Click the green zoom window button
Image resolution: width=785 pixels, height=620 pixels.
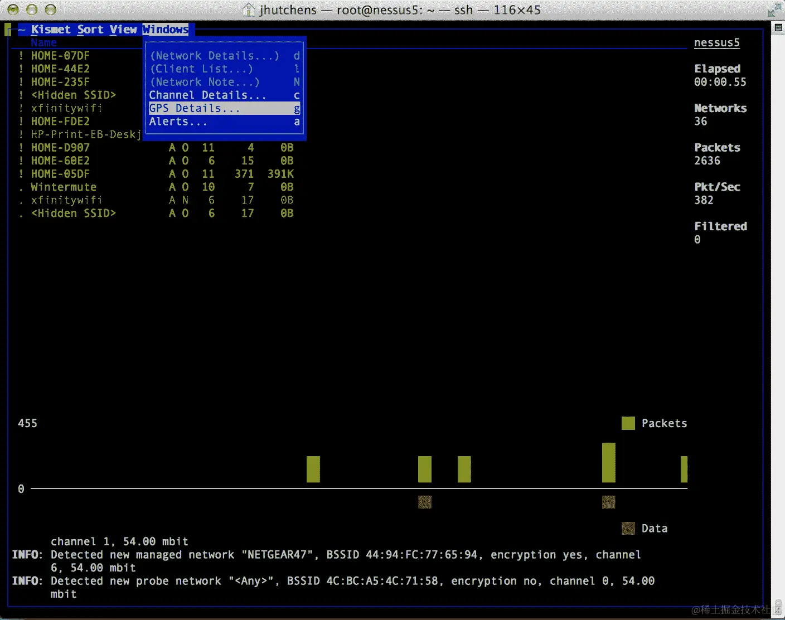[x=50, y=9]
